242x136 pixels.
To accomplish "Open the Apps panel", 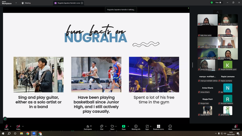I will (147, 127).
